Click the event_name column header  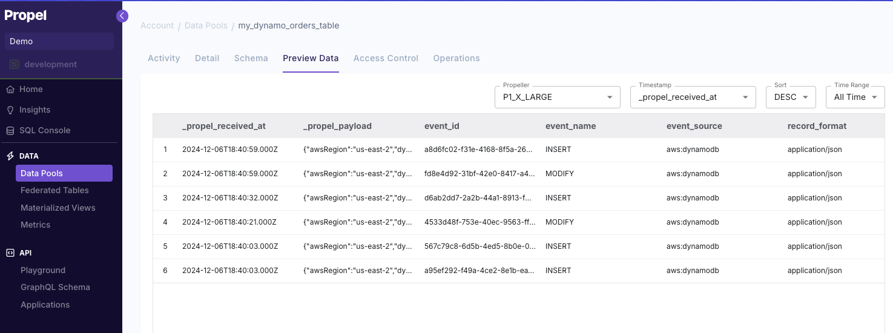pos(571,126)
